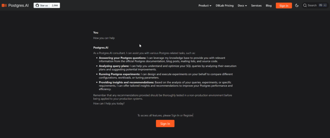Click the Postgres.AI brand name in header

19,5
